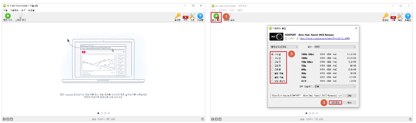Click Twitter icon in right window status bar
Screen dimensions: 416x123
point(216,119)
